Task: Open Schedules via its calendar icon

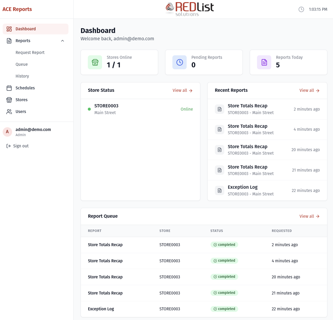Action: point(9,88)
